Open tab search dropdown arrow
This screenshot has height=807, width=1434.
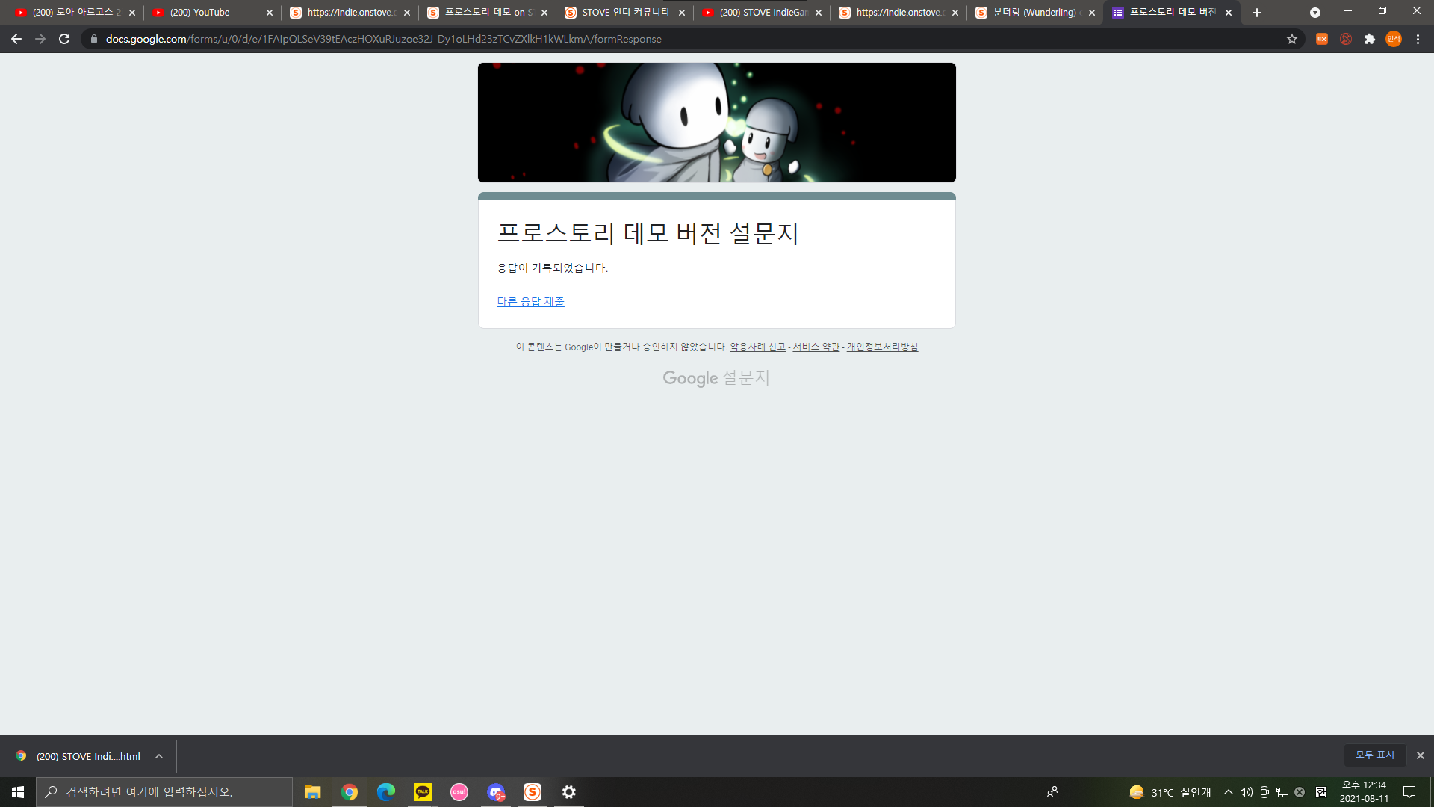pos(1314,13)
